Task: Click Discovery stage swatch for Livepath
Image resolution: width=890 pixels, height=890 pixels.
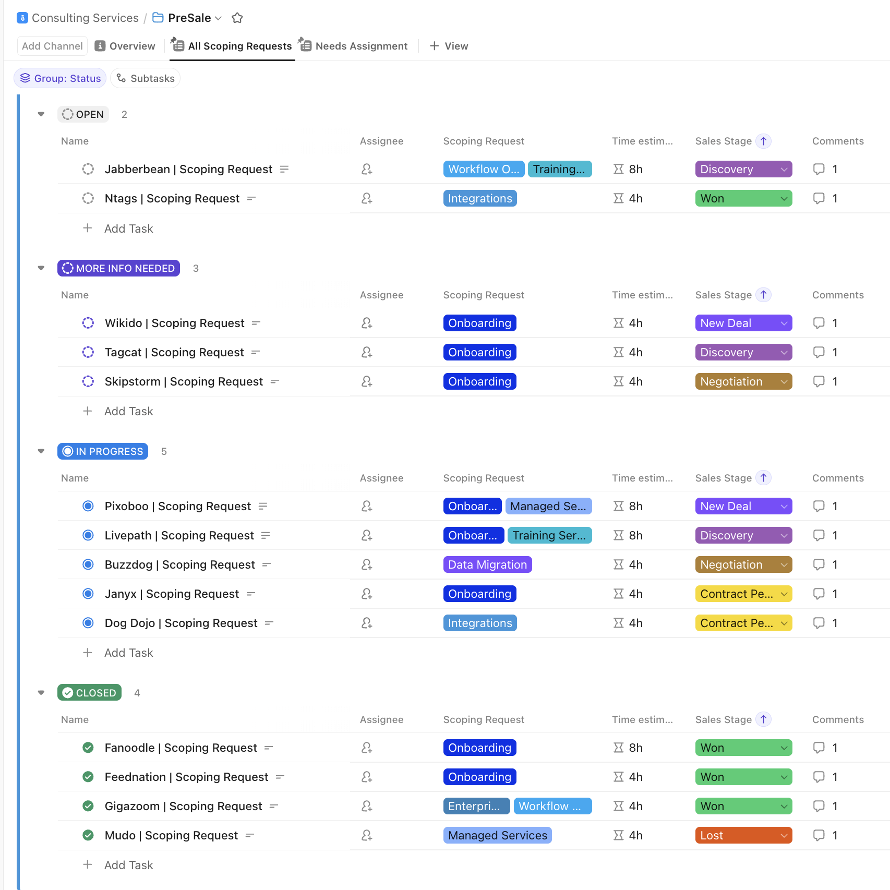Action: pos(743,535)
